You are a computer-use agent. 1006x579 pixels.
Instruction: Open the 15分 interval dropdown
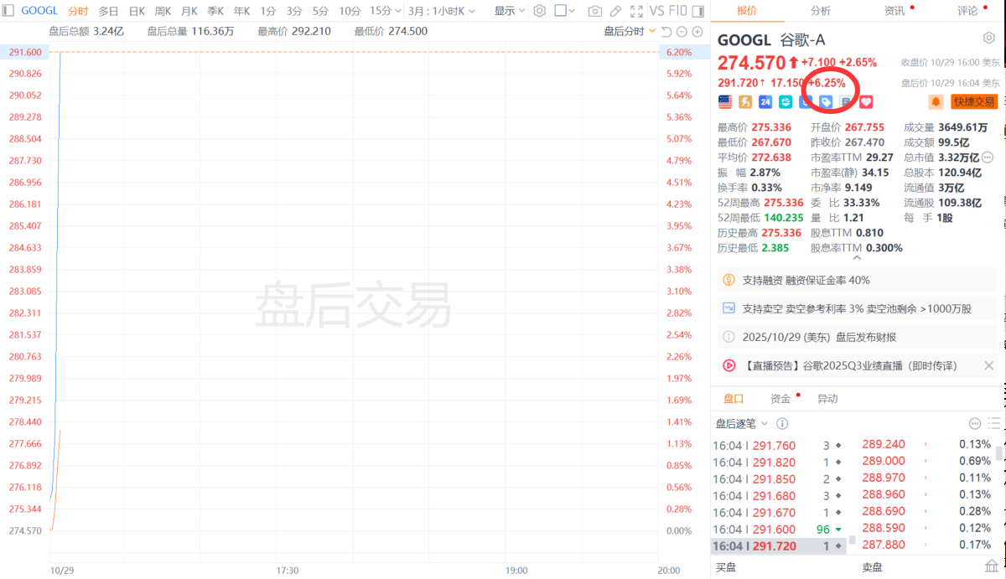385,11
